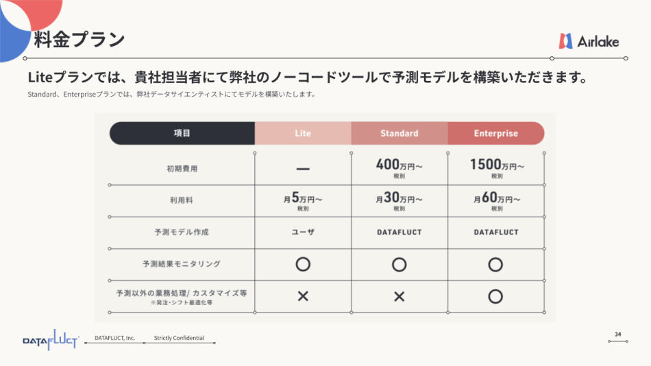The image size is (651, 366).
Task: Click the Airlake logo icon
Action: [x=566, y=41]
